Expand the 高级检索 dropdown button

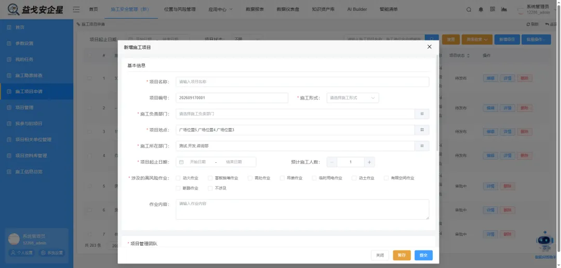click(x=477, y=39)
